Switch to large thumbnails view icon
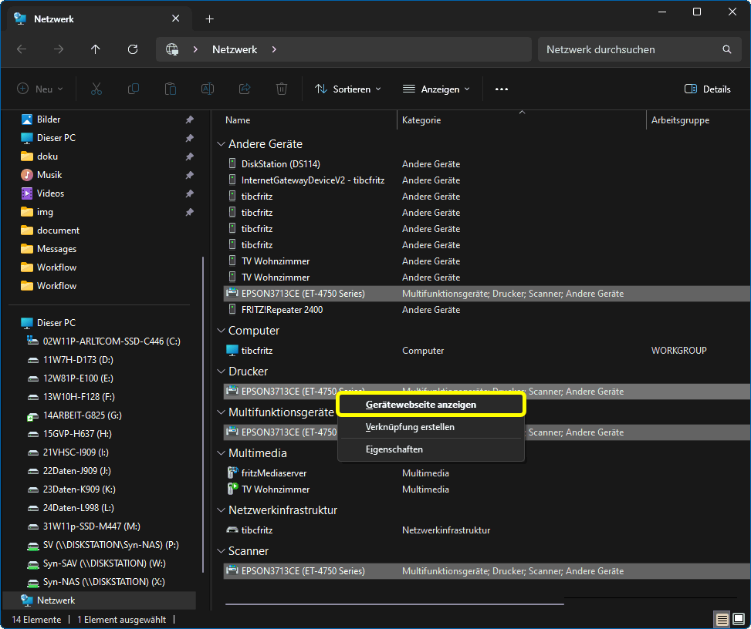751x629 pixels. coord(739,619)
